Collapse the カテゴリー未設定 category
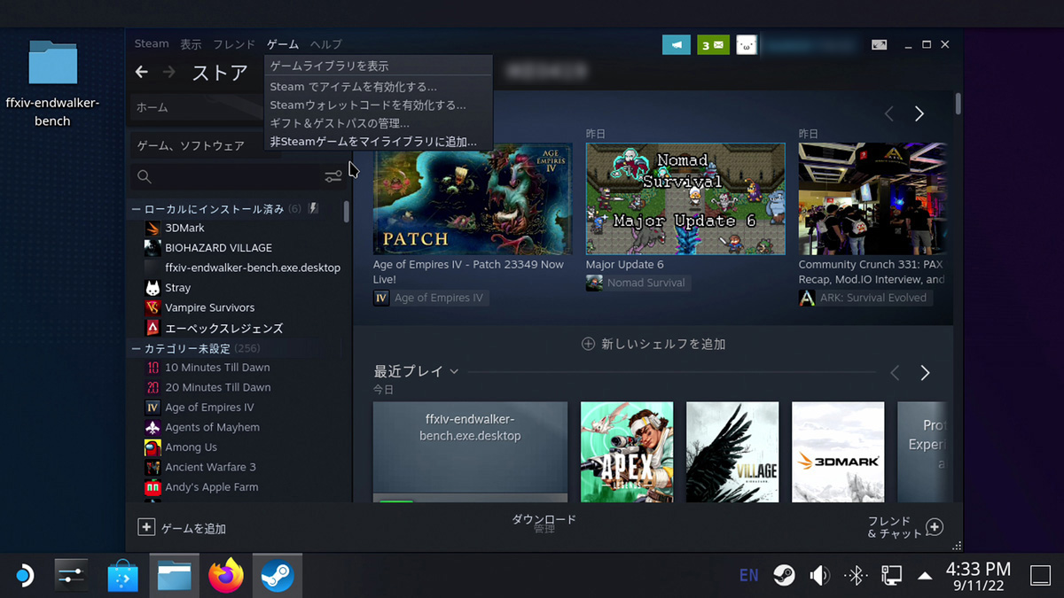 (x=136, y=348)
